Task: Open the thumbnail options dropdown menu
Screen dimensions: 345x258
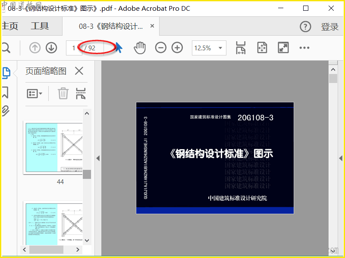Action: tap(34, 94)
